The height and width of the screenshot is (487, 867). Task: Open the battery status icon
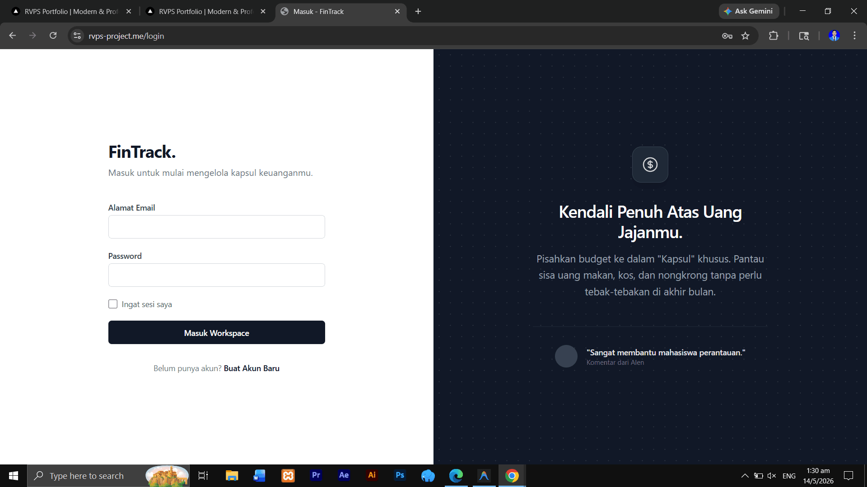click(759, 476)
